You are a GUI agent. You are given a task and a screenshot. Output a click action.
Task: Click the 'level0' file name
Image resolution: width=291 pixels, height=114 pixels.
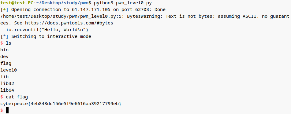point(9,70)
